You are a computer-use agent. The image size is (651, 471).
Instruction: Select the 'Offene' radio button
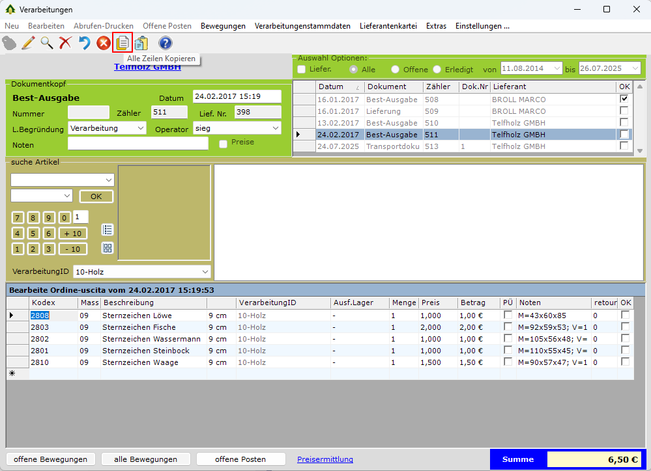tap(395, 69)
